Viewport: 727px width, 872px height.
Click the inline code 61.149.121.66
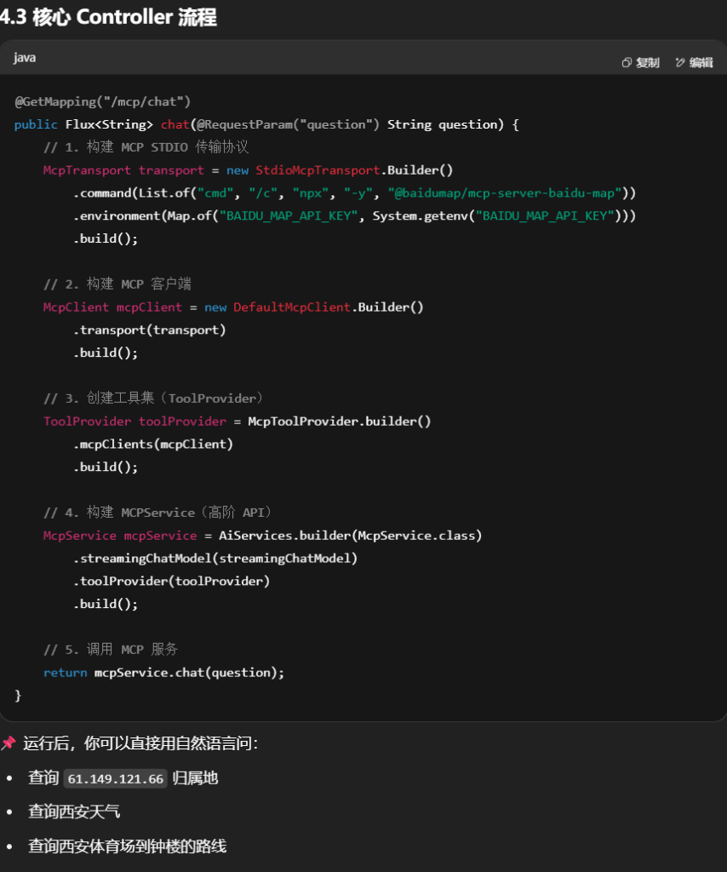click(116, 779)
